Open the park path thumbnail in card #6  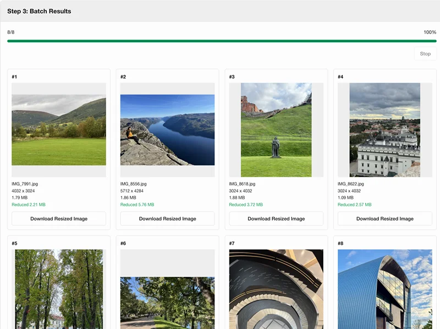coord(168,303)
